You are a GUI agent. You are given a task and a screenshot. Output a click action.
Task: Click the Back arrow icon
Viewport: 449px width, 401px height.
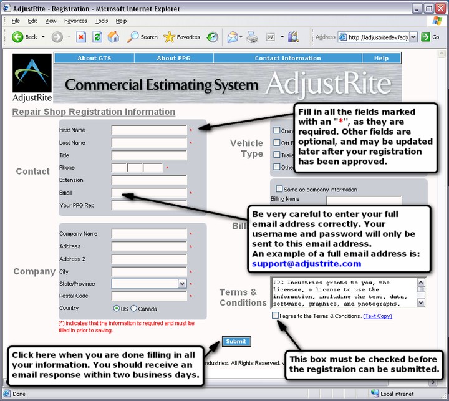tap(17, 37)
